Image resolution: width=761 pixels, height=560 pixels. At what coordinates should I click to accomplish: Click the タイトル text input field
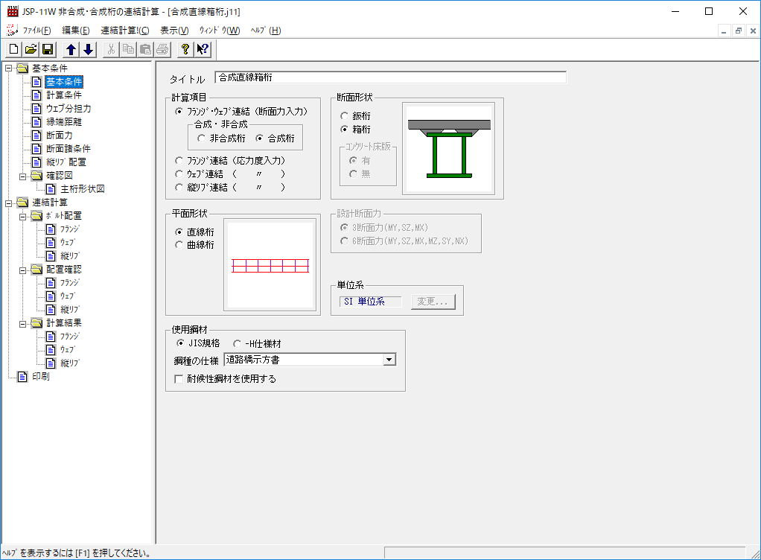(390, 77)
